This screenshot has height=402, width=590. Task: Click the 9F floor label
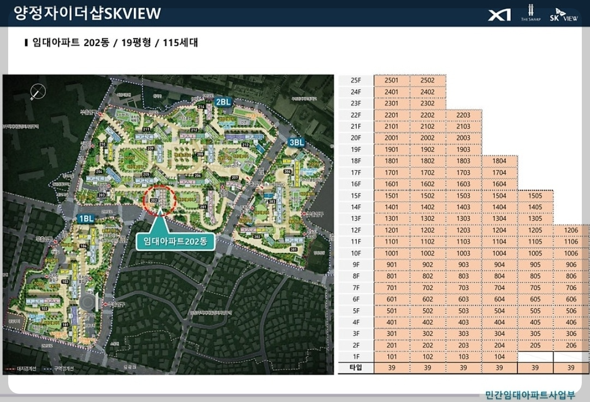(356, 265)
